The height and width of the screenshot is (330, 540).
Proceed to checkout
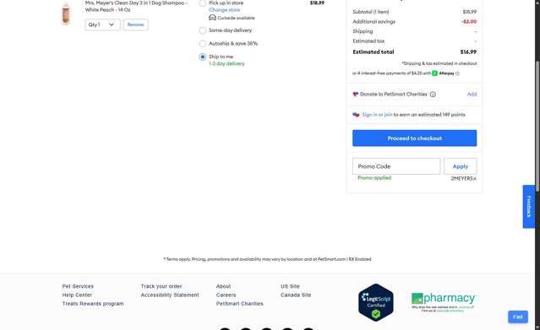tap(414, 138)
